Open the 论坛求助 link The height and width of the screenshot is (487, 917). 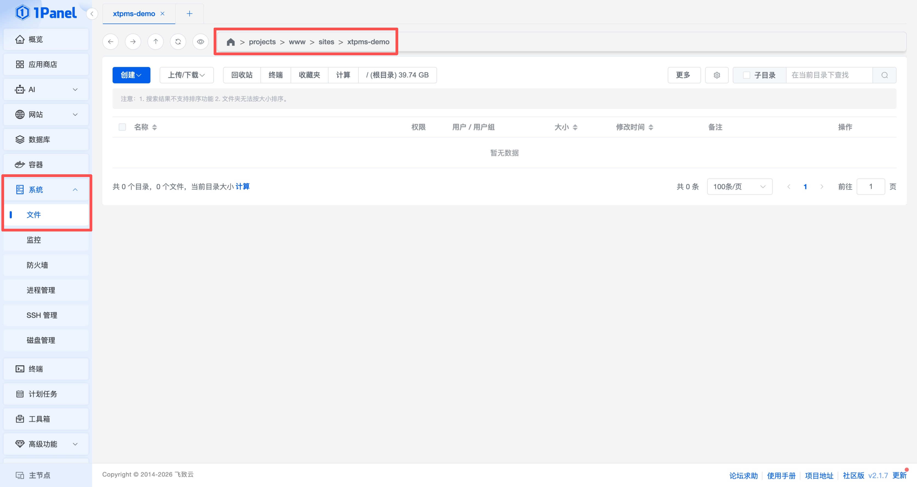pyautogui.click(x=744, y=476)
